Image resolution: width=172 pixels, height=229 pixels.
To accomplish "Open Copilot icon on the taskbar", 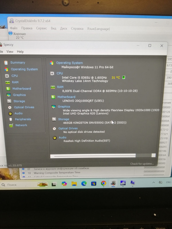I will coord(64,184).
